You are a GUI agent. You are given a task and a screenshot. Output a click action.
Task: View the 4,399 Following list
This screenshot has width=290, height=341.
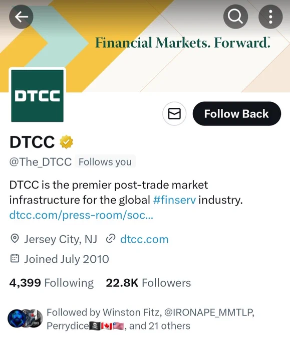coord(52,283)
